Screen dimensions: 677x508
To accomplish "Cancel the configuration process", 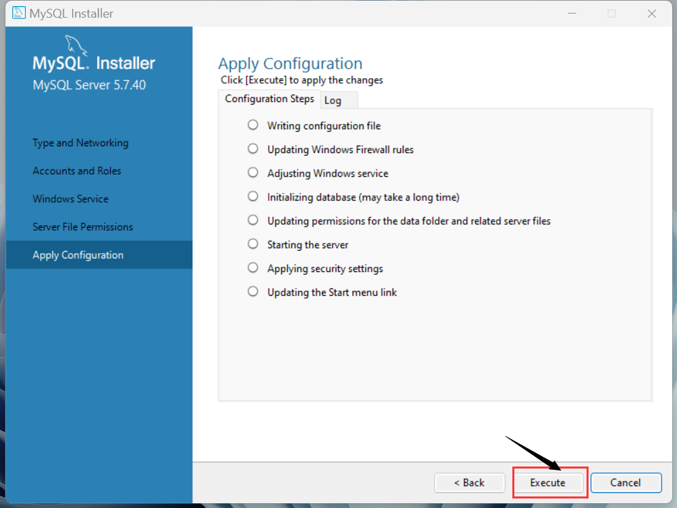I will click(x=625, y=482).
